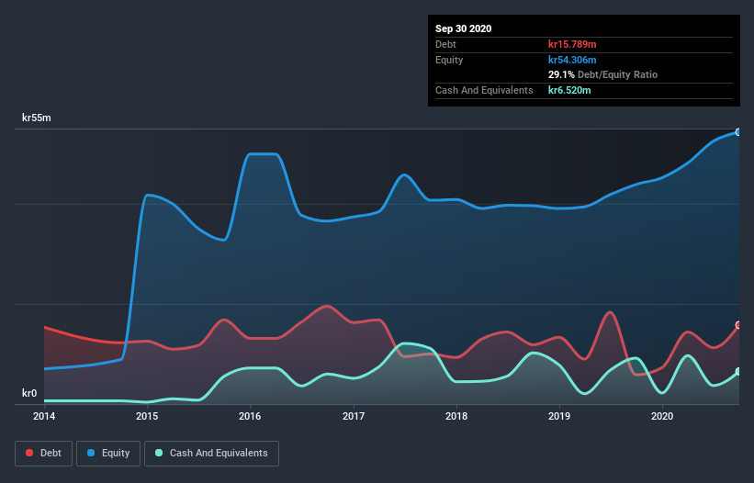Click the teal Cash endpoint marker
754x483 pixels.
coord(738,372)
